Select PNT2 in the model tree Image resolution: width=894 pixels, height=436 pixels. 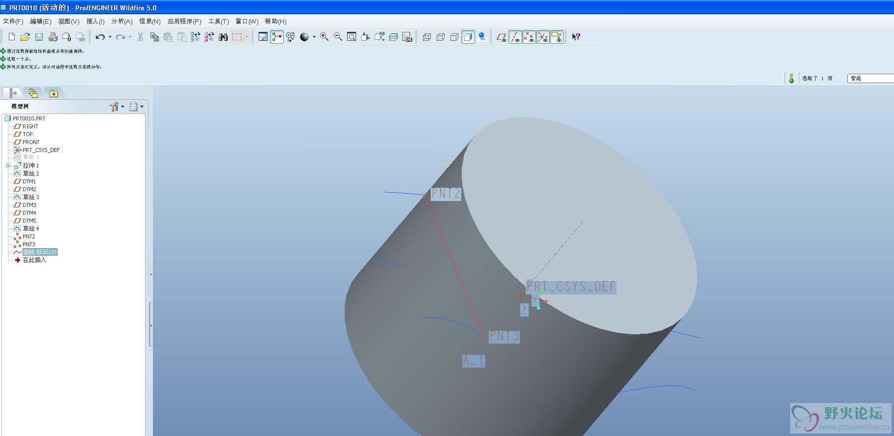pos(29,236)
